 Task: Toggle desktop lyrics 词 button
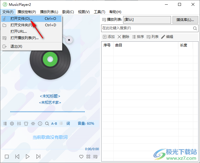pos(68,124)
